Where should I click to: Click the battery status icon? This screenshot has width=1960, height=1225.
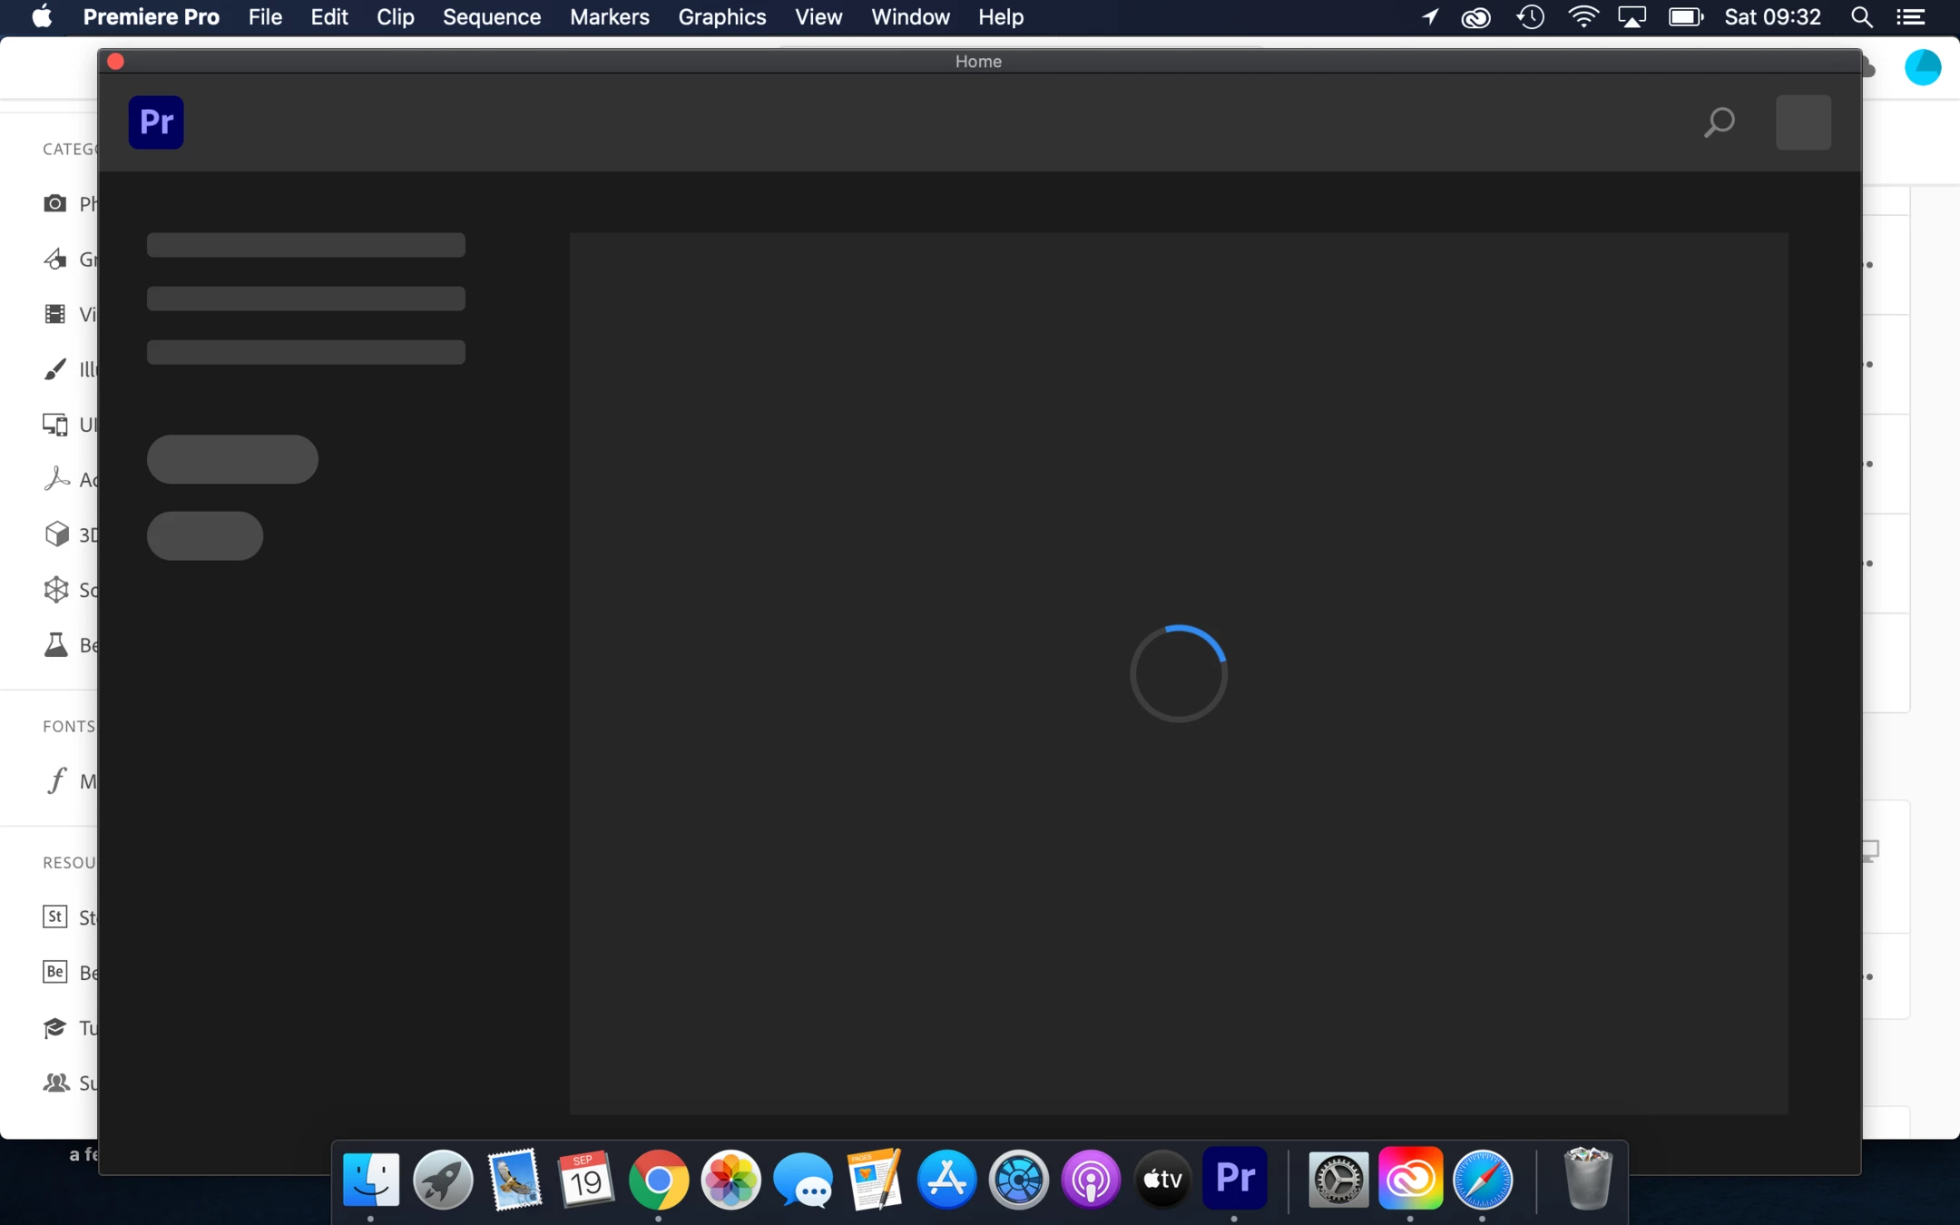pos(1686,17)
